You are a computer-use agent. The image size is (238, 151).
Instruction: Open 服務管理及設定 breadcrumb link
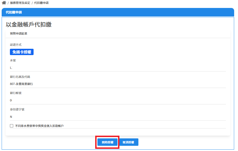20,3
